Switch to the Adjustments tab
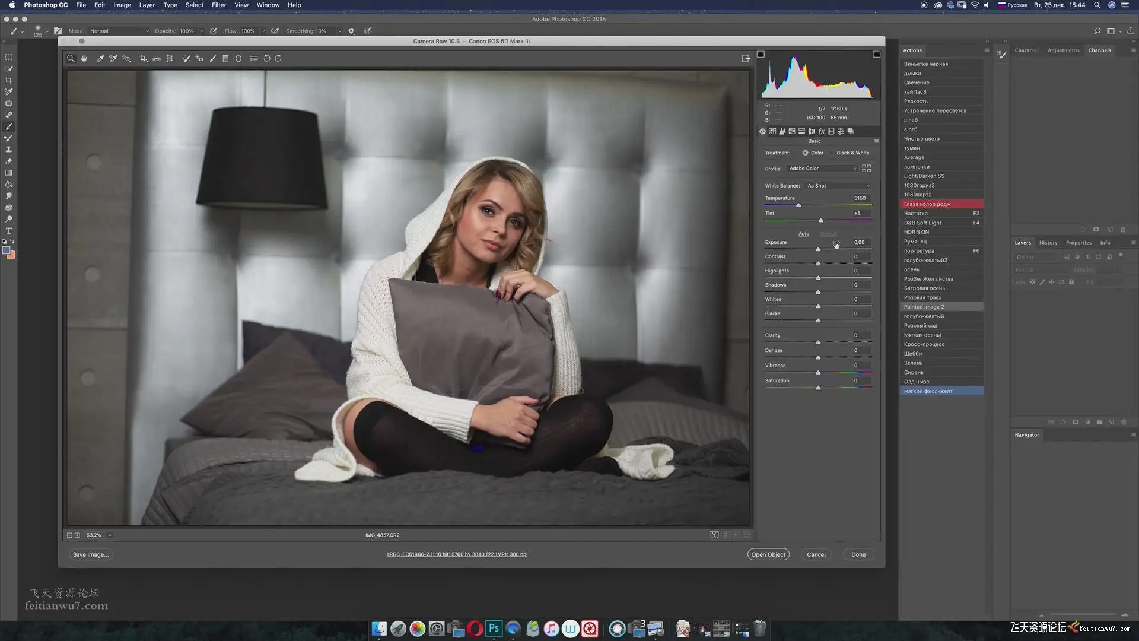This screenshot has width=1139, height=641. [1063, 50]
